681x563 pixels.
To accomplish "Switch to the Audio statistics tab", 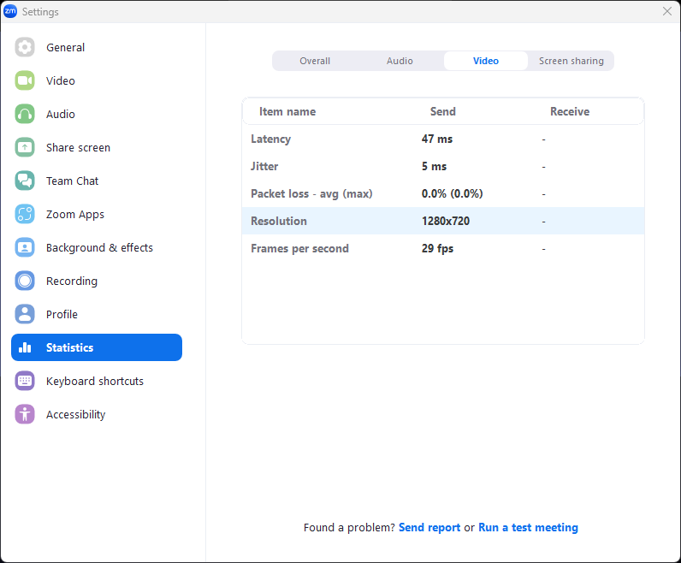I will [400, 61].
